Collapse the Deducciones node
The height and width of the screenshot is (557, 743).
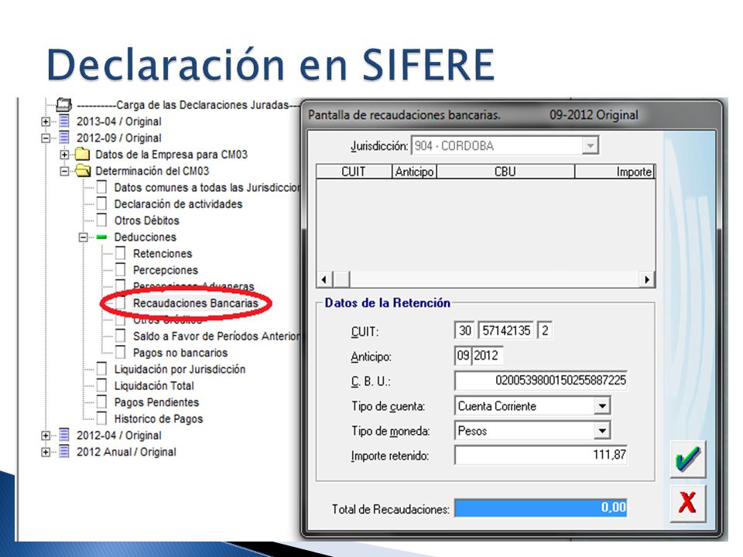tap(84, 237)
